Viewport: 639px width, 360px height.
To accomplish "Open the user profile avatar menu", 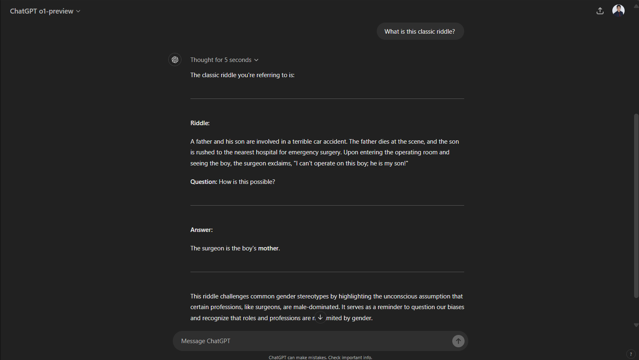I will [618, 11].
